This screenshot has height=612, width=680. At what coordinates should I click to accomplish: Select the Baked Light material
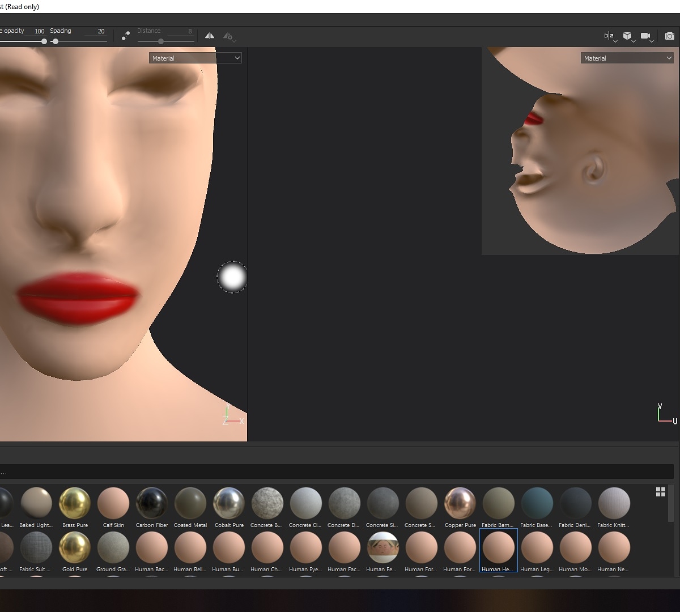36,508
